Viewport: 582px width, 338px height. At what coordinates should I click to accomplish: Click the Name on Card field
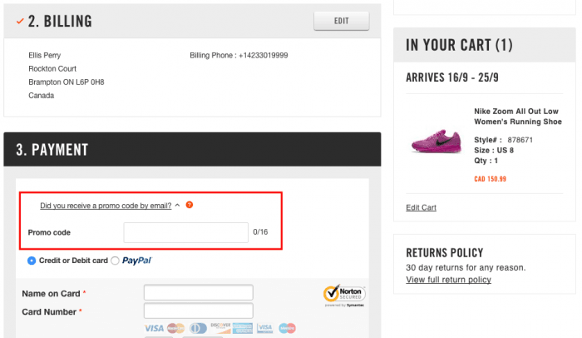pos(199,293)
